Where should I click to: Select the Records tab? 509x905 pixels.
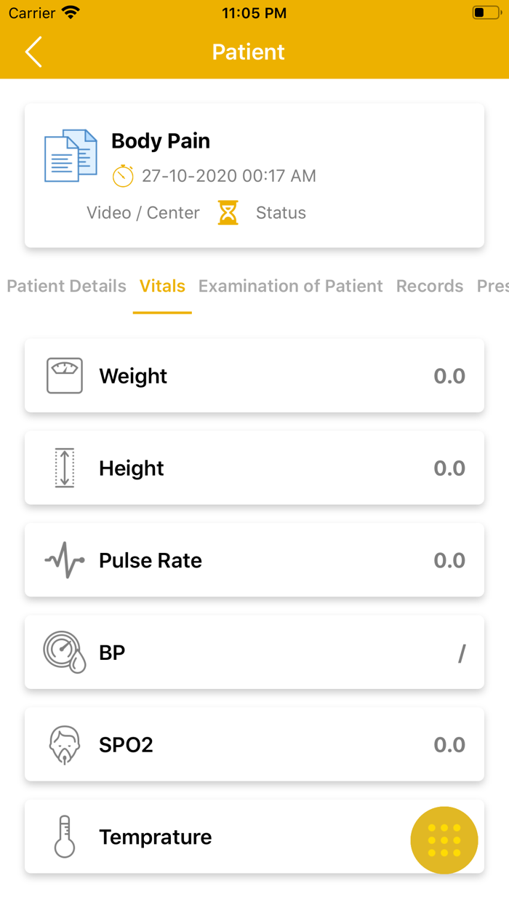click(429, 286)
